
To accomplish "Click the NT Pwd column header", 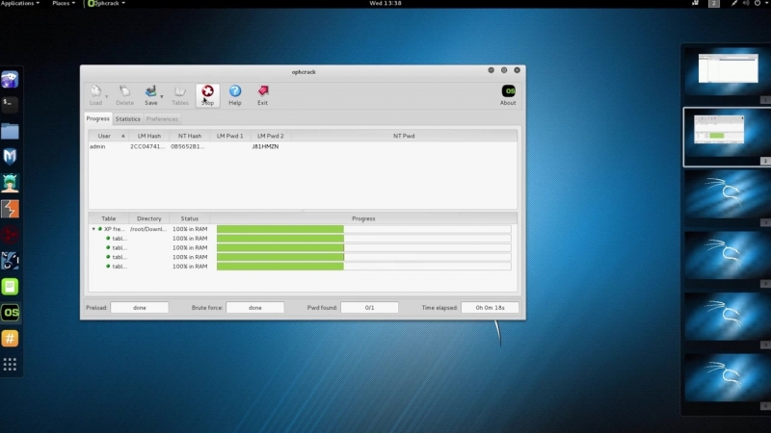I will coord(404,136).
